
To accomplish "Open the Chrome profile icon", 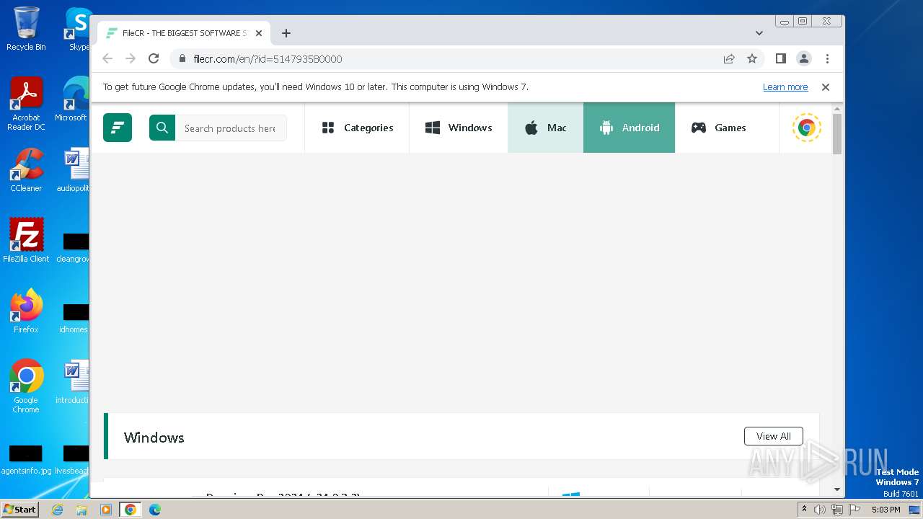I will (804, 58).
